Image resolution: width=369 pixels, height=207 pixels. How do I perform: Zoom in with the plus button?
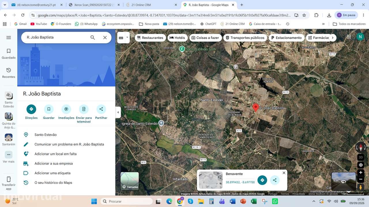(x=361, y=173)
